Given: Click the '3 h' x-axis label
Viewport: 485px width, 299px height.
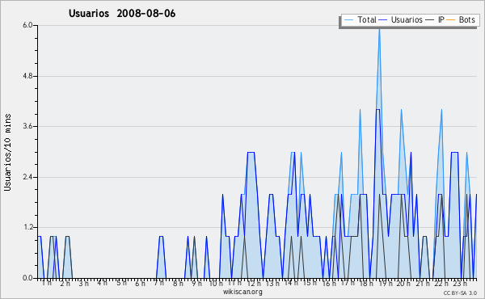Looking at the screenshot, I should tap(83, 284).
